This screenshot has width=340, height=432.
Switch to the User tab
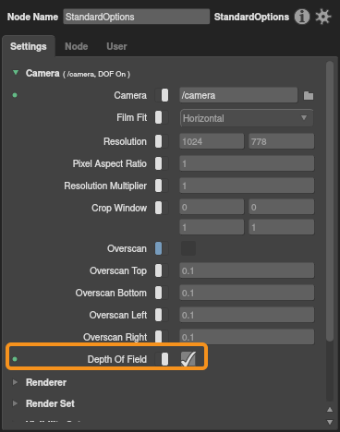point(116,46)
